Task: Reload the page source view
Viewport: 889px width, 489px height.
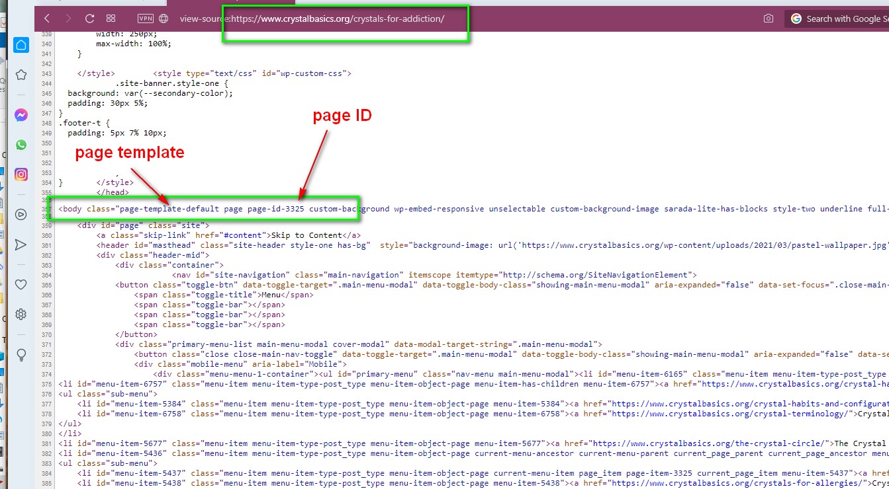Action: coord(90,19)
